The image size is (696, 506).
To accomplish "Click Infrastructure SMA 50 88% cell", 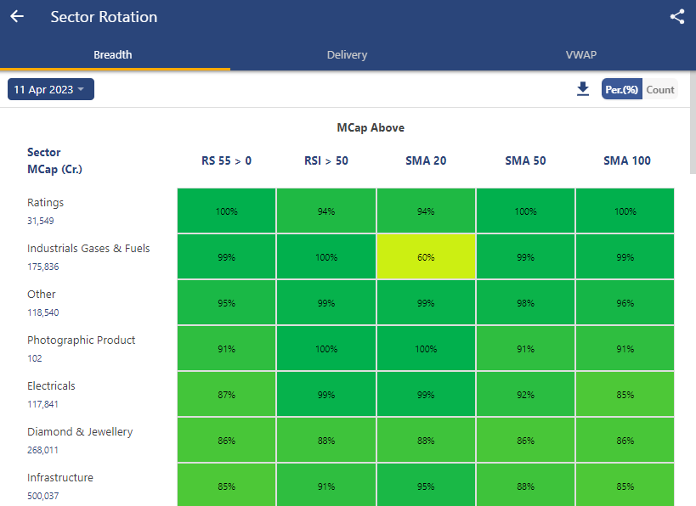I will coord(525,485).
